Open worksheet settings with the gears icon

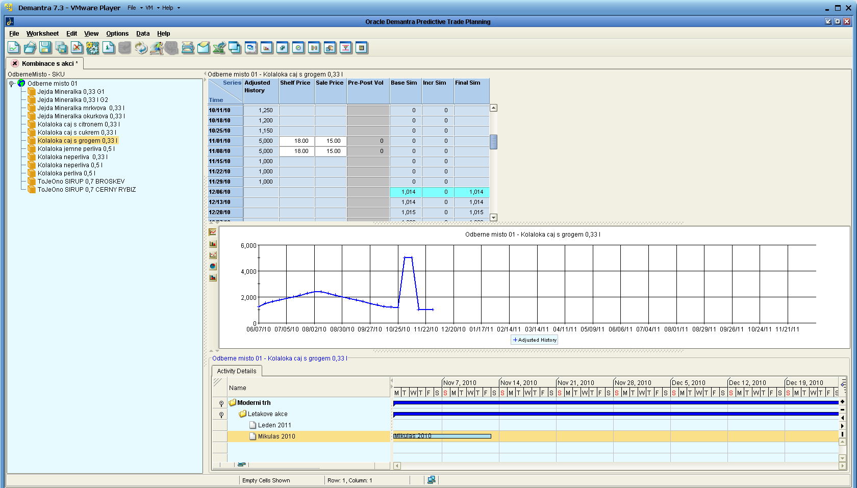[x=93, y=48]
